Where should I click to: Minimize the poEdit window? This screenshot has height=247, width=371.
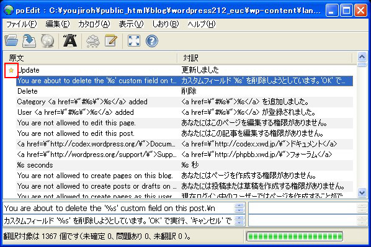click(x=332, y=11)
